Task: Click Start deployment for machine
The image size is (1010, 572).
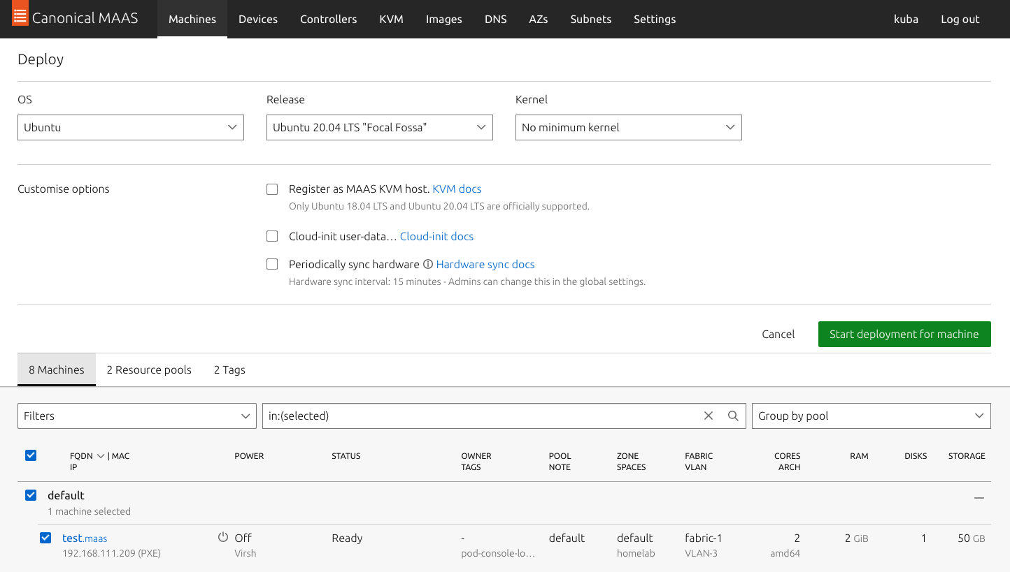Action: point(904,334)
